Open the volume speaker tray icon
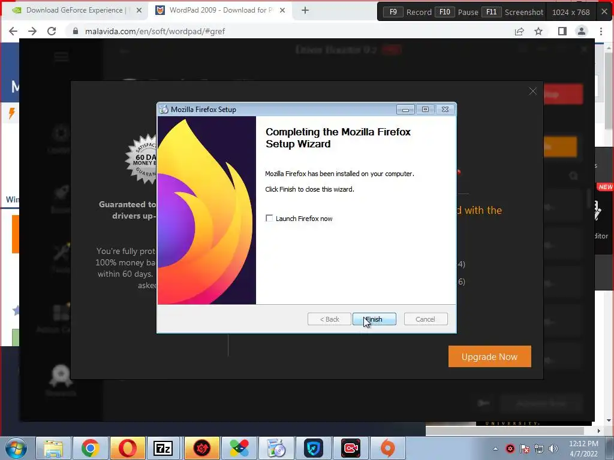Viewport: 614px width, 460px height. pos(553,449)
